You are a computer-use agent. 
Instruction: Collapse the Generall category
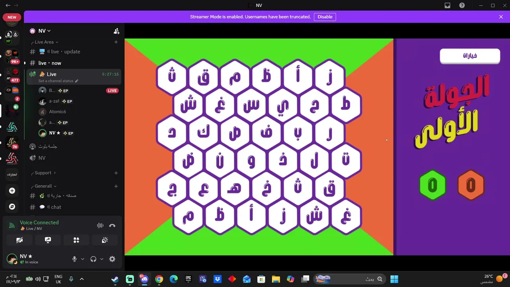pos(44,186)
